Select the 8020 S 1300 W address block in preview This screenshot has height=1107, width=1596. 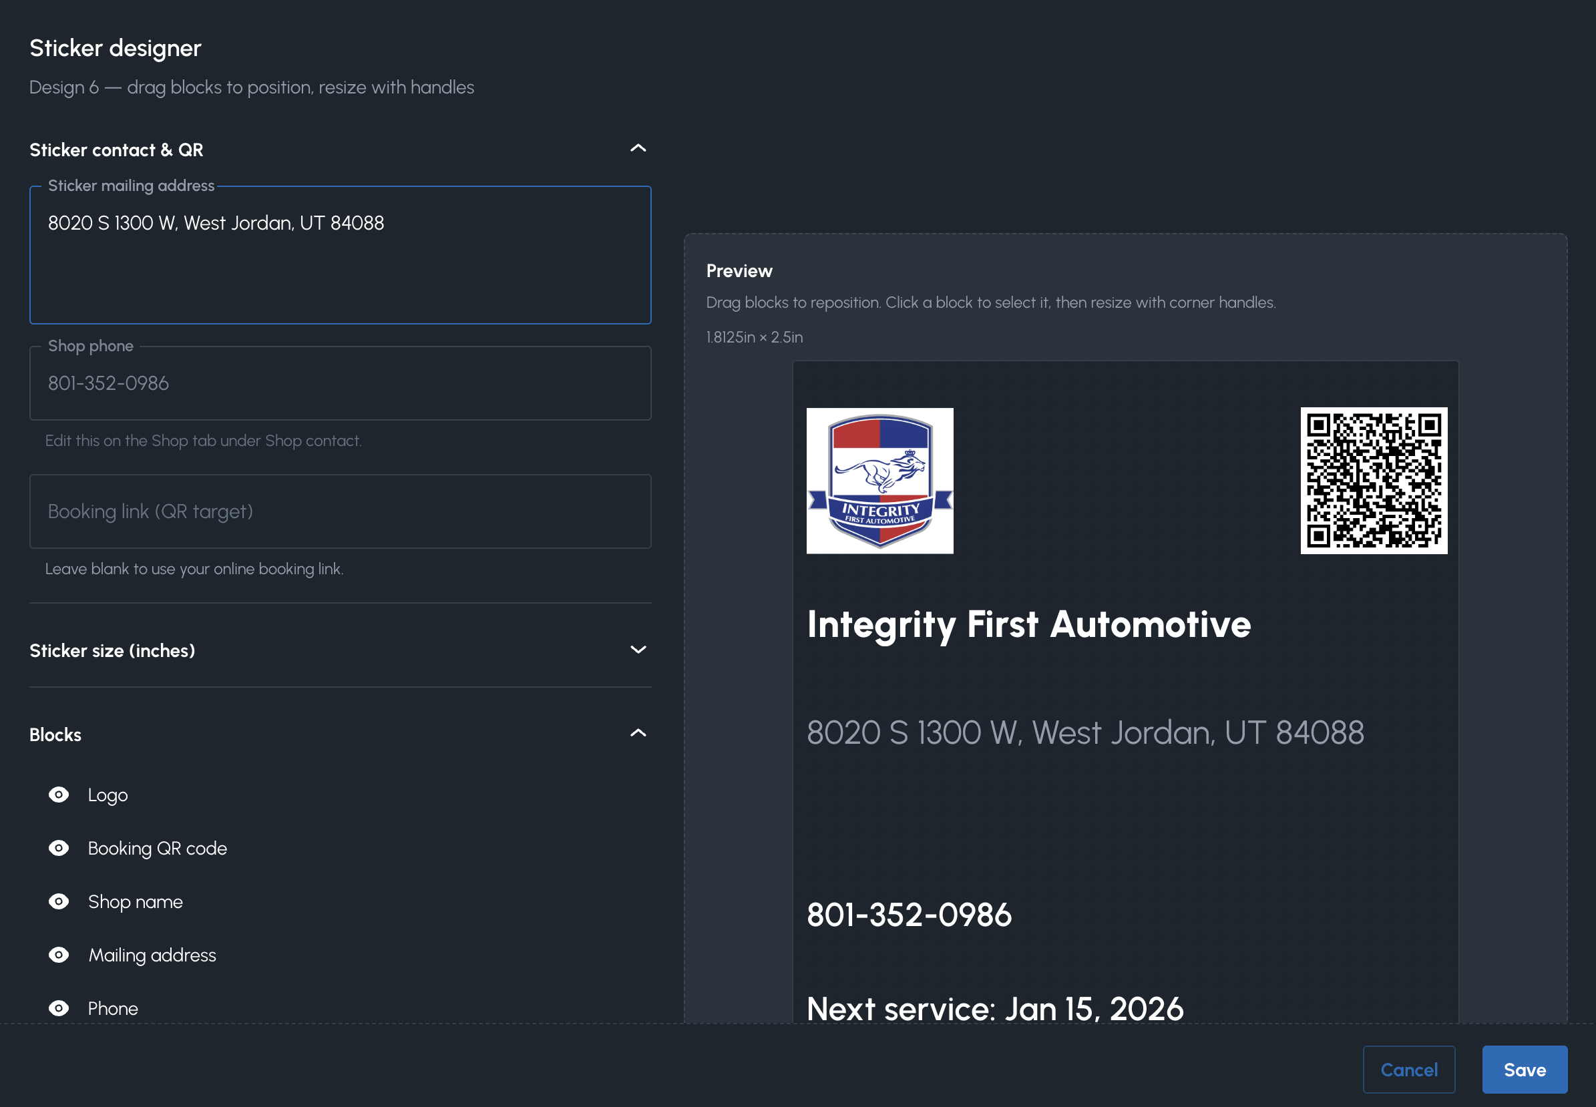tap(1084, 732)
